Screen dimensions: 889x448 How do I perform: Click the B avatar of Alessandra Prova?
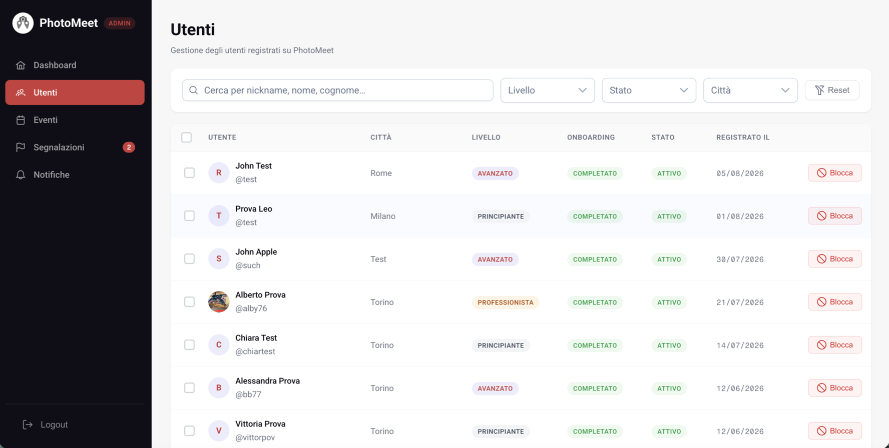pos(219,388)
